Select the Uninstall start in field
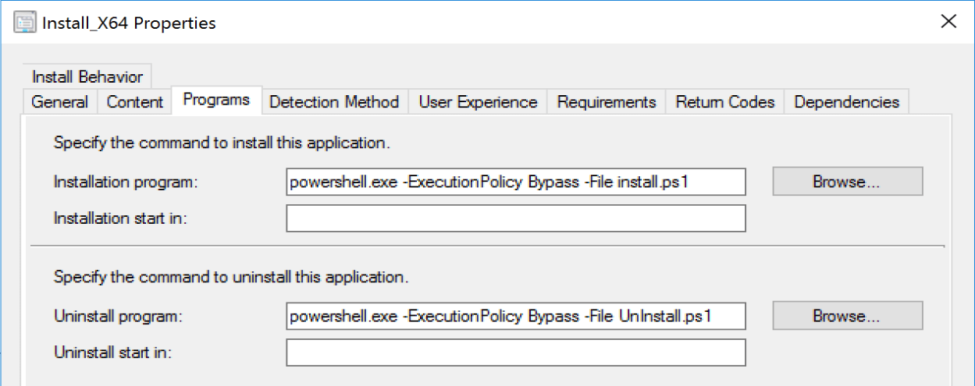975x386 pixels. 515,352
